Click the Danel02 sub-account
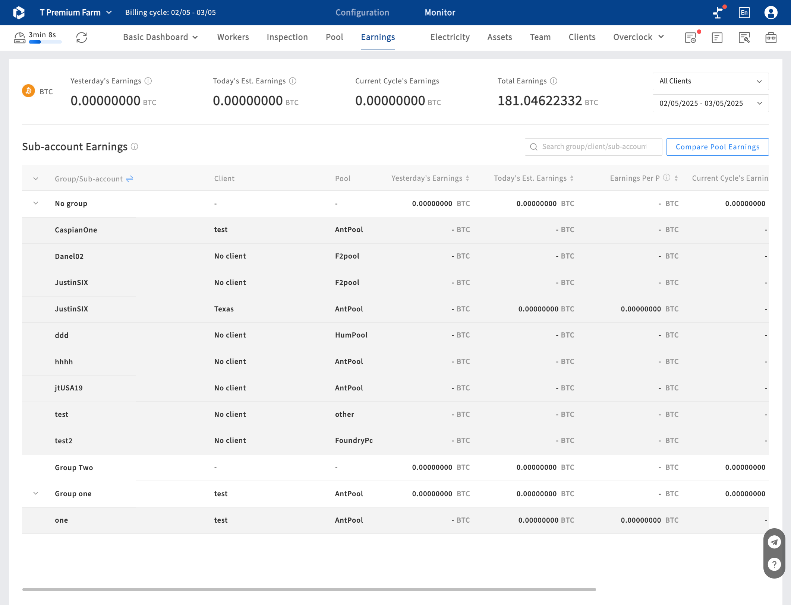This screenshot has width=791, height=605. pyautogui.click(x=69, y=256)
